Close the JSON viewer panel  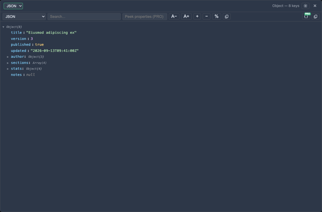point(315,6)
